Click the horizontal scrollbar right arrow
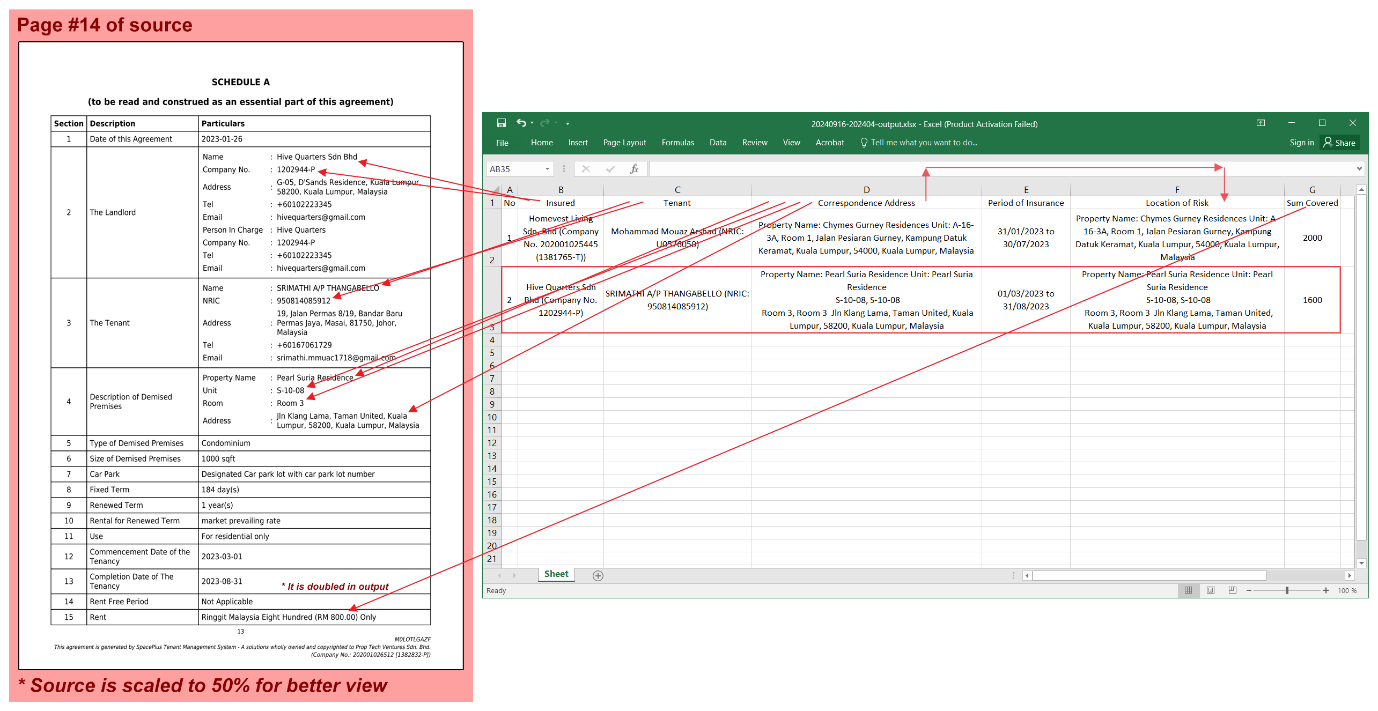 coord(1350,575)
